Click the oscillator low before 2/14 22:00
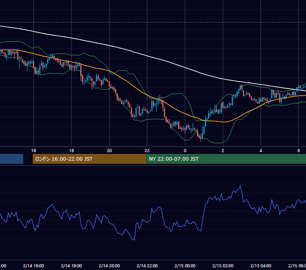This screenshot has width=306, height=270. click(x=134, y=239)
